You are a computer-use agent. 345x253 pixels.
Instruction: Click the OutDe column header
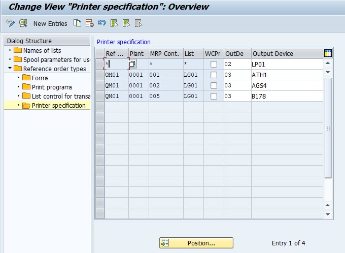(237, 53)
